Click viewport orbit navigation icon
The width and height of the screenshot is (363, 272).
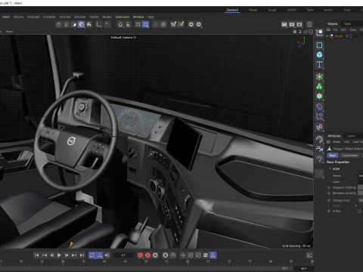[306, 32]
